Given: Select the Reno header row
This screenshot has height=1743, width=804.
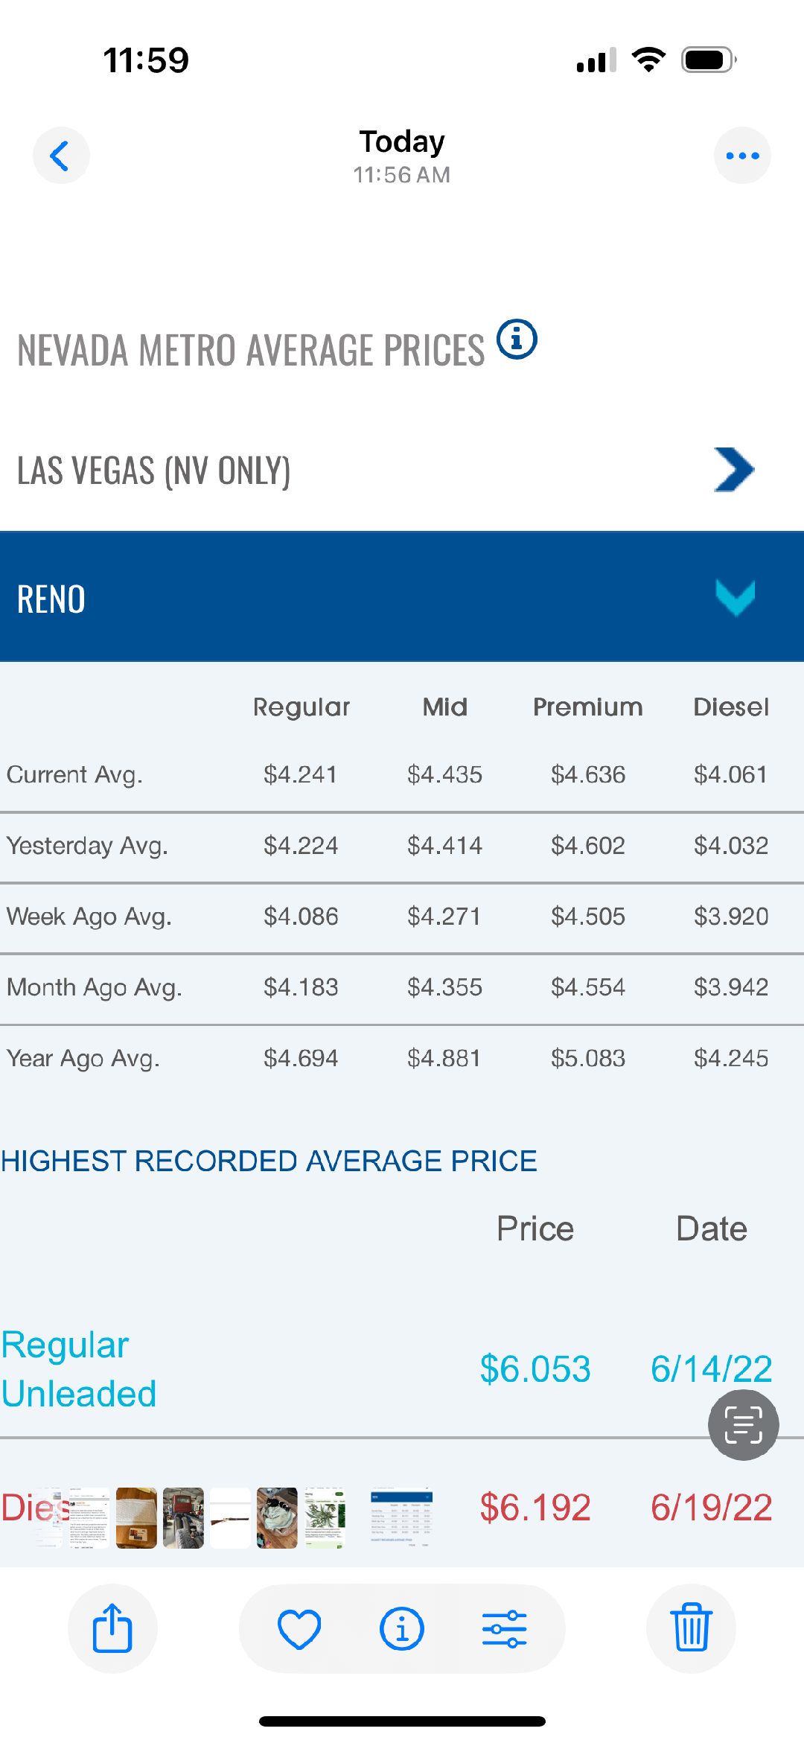Looking at the screenshot, I should [402, 597].
